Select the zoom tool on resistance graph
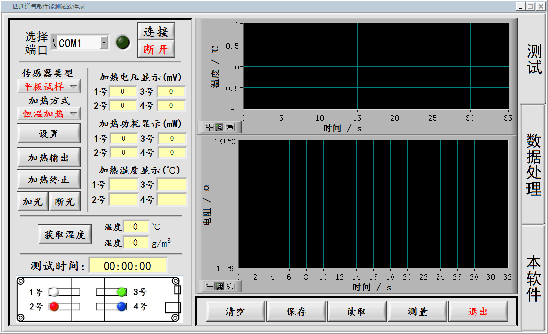 219,286
